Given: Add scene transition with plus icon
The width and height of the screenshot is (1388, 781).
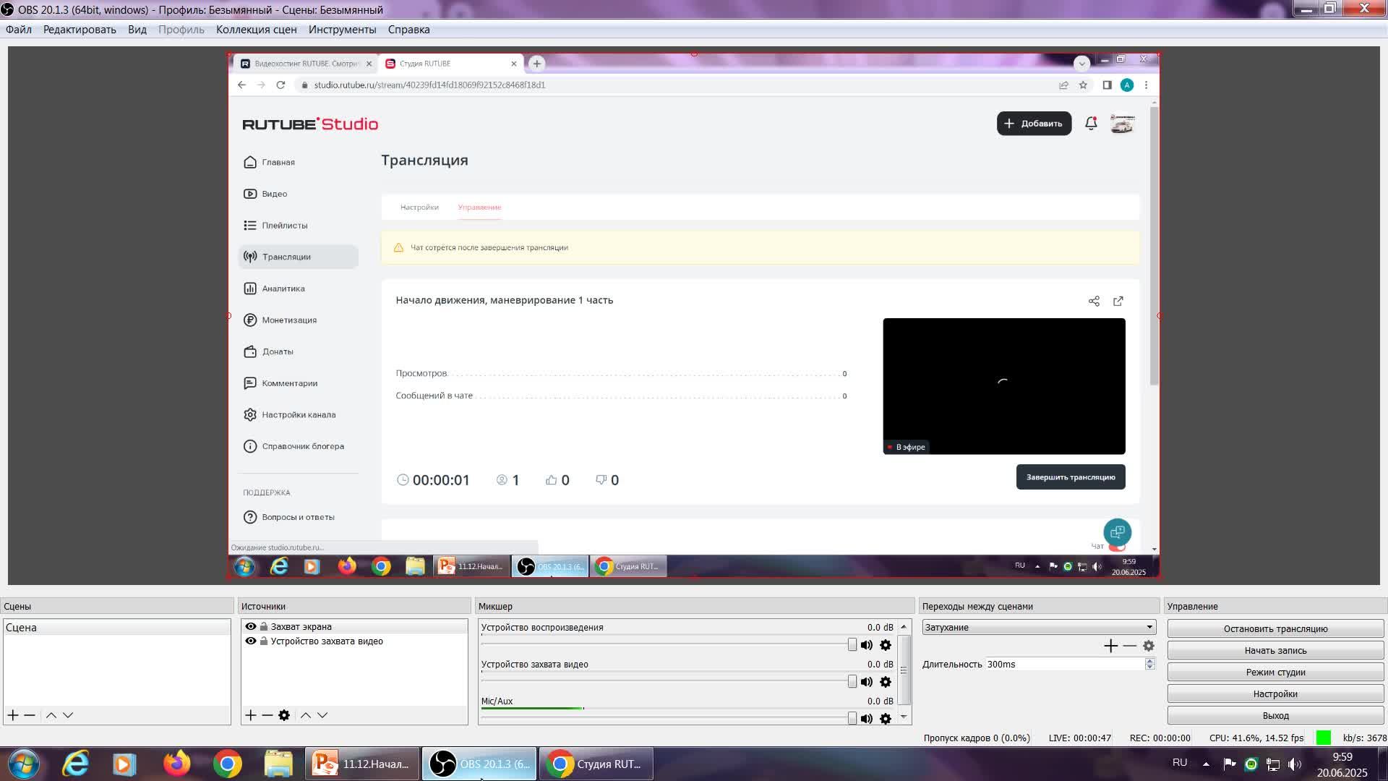Looking at the screenshot, I should [x=1110, y=646].
